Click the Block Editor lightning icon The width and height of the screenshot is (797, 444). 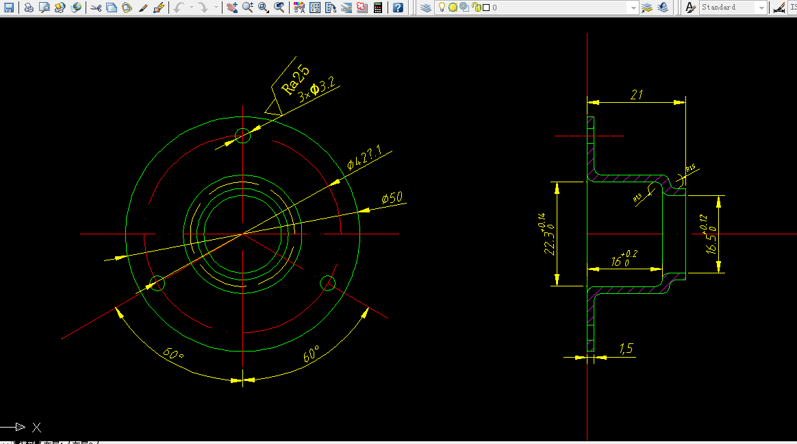click(x=159, y=7)
